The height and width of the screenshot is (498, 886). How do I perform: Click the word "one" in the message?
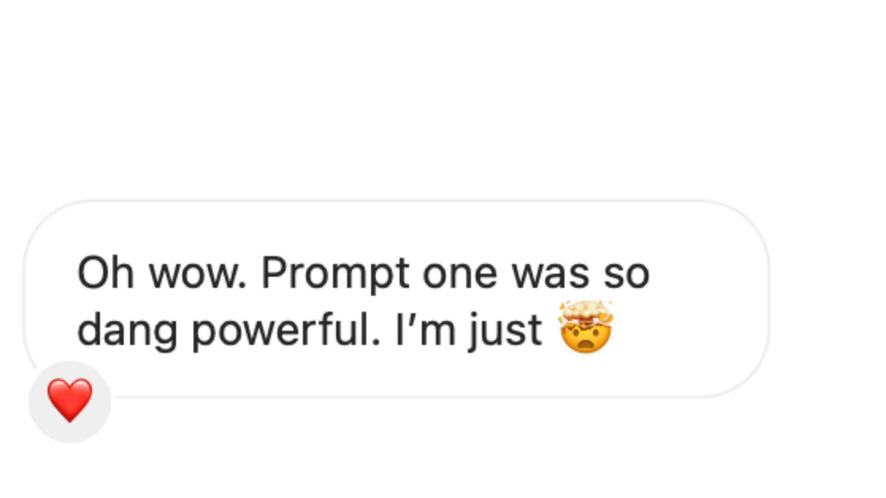pyautogui.click(x=460, y=274)
